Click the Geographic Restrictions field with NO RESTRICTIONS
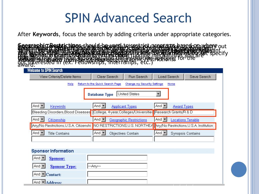The width and height of the screenshot is (259, 194). (x=123, y=126)
